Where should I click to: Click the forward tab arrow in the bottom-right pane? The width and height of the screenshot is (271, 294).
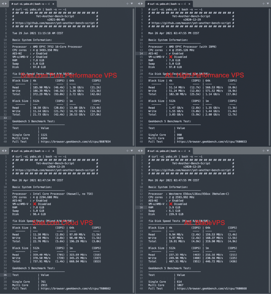coord(142,151)
